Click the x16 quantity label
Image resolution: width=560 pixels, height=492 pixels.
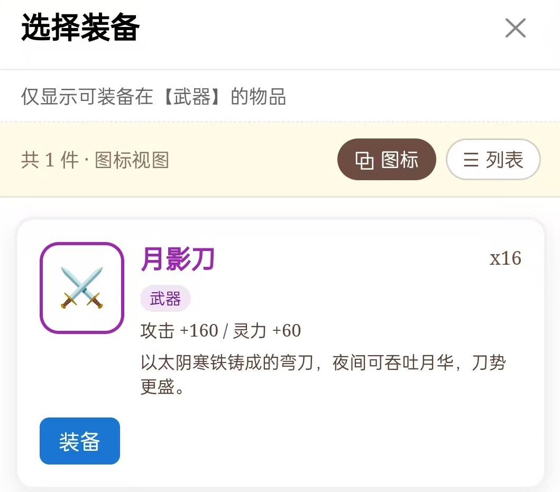click(506, 258)
